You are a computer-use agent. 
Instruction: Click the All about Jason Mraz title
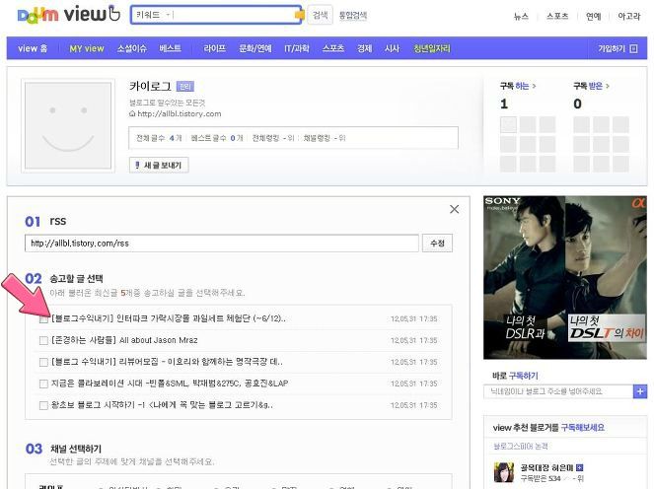coord(124,340)
